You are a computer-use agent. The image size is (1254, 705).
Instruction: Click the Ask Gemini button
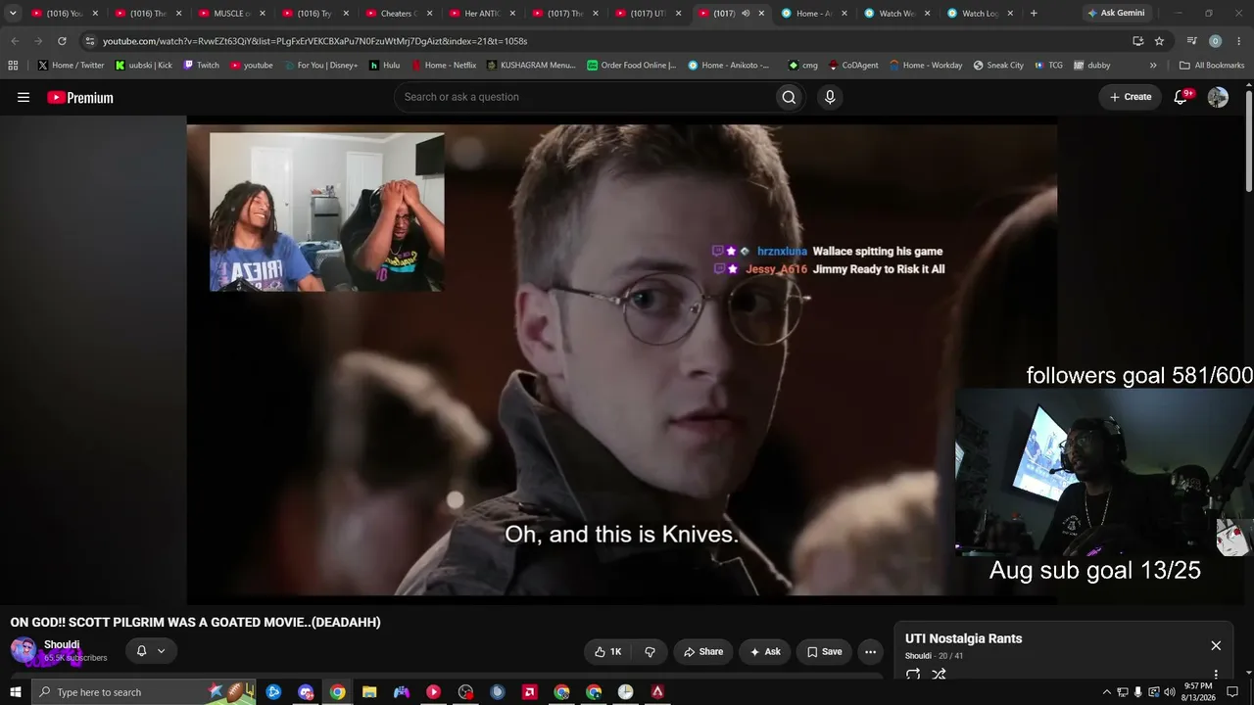(x=1116, y=14)
